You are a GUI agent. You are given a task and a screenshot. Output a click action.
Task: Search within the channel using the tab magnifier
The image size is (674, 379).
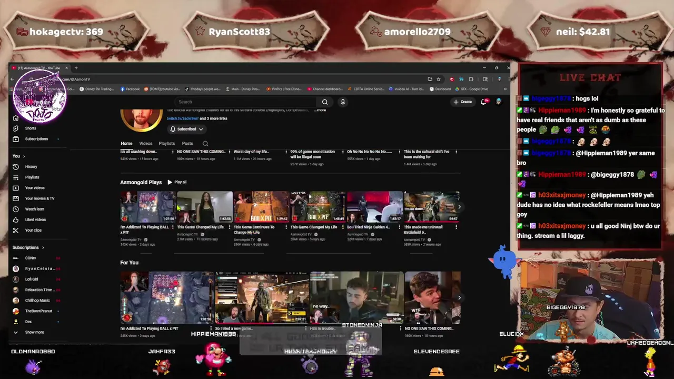205,144
